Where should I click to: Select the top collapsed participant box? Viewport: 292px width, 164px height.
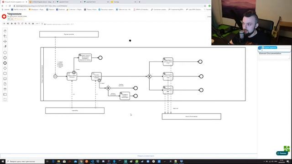[69, 34]
